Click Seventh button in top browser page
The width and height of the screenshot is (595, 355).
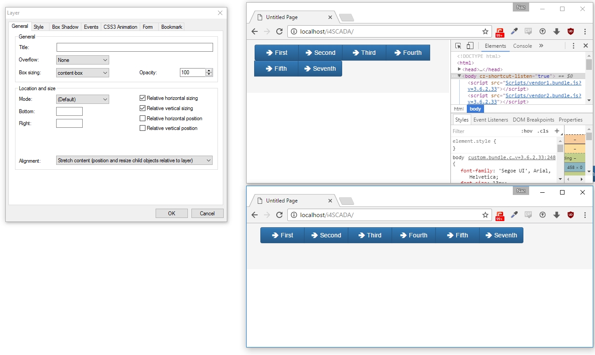tap(320, 69)
